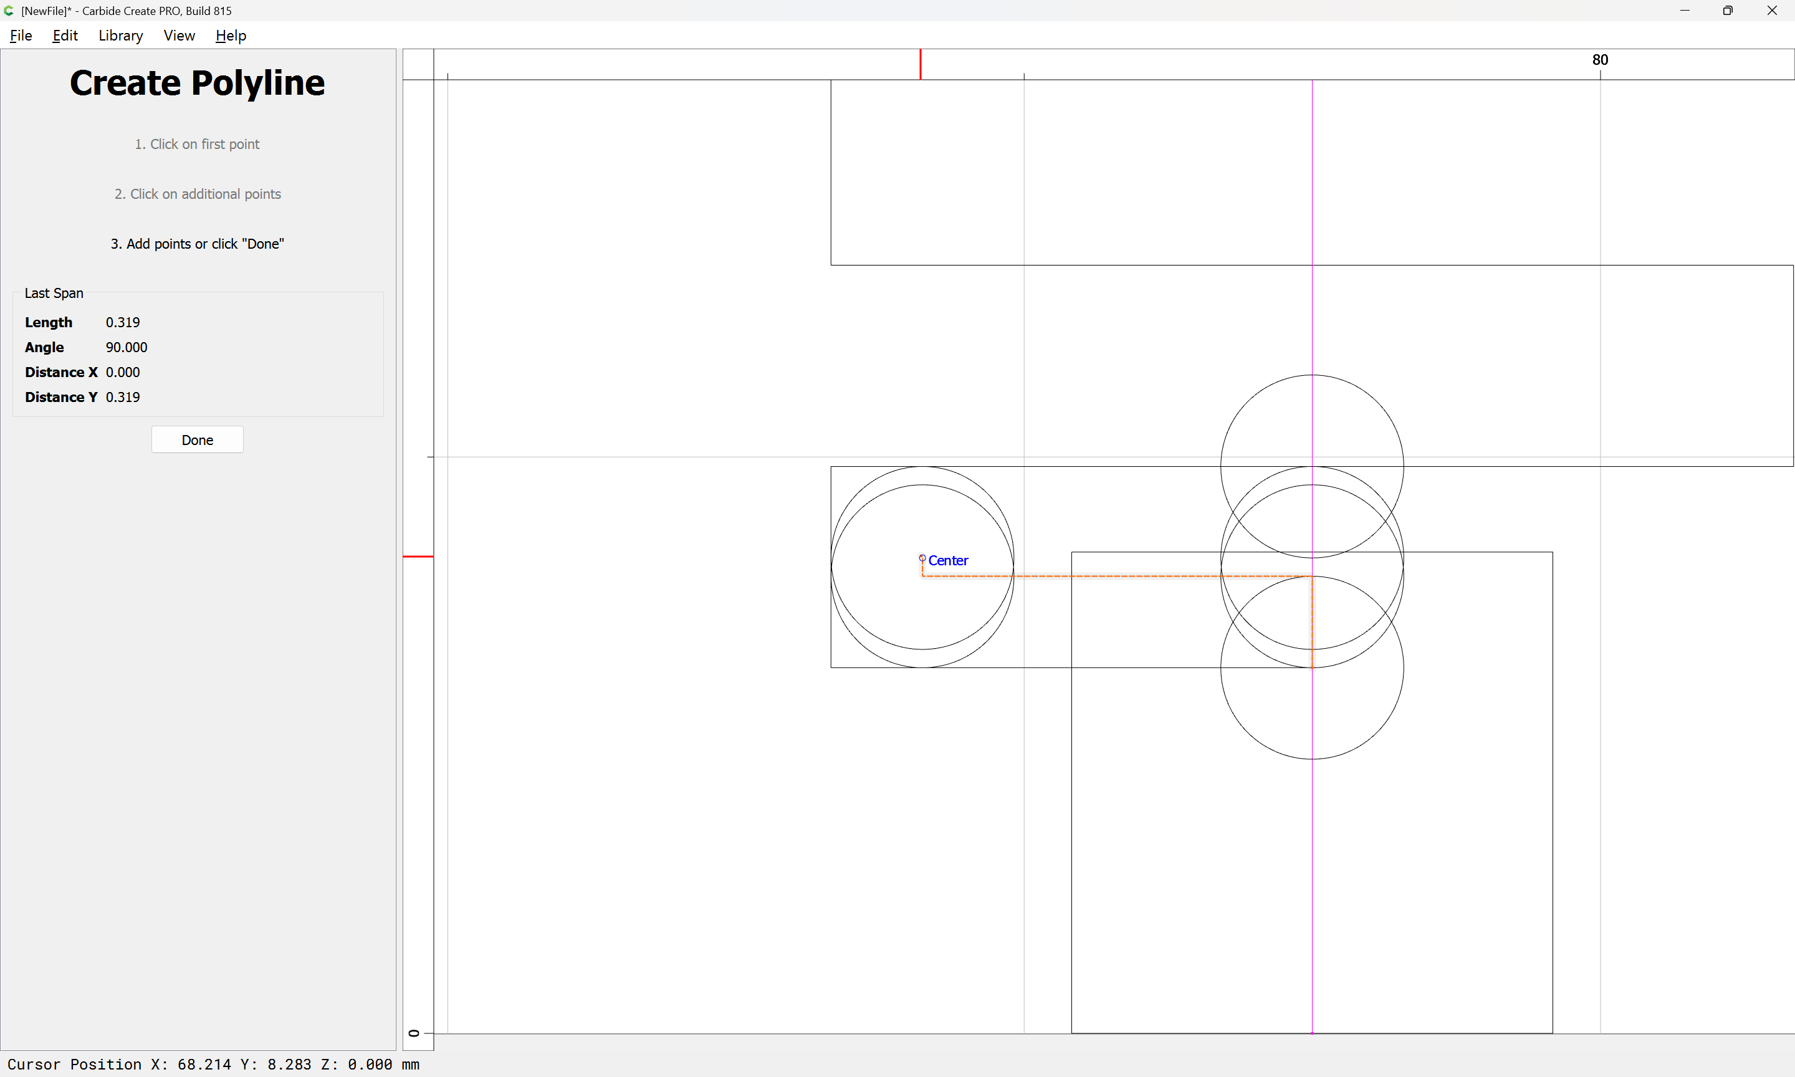Click the 0 mark on the vertical ruler
Viewport: 1795px width, 1077px height.
414,1033
